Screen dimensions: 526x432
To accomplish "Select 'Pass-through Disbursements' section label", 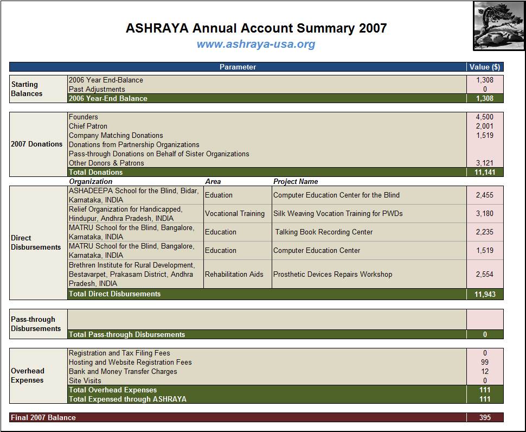I will coord(36,324).
